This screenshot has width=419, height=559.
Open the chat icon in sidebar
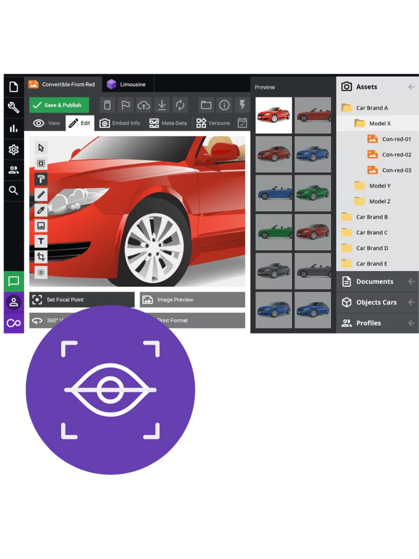[14, 282]
